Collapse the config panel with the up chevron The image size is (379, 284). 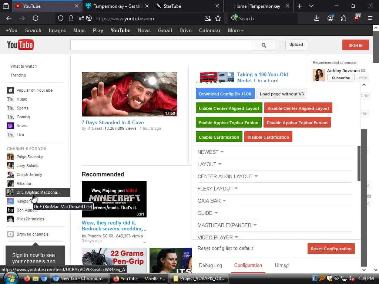(364, 85)
